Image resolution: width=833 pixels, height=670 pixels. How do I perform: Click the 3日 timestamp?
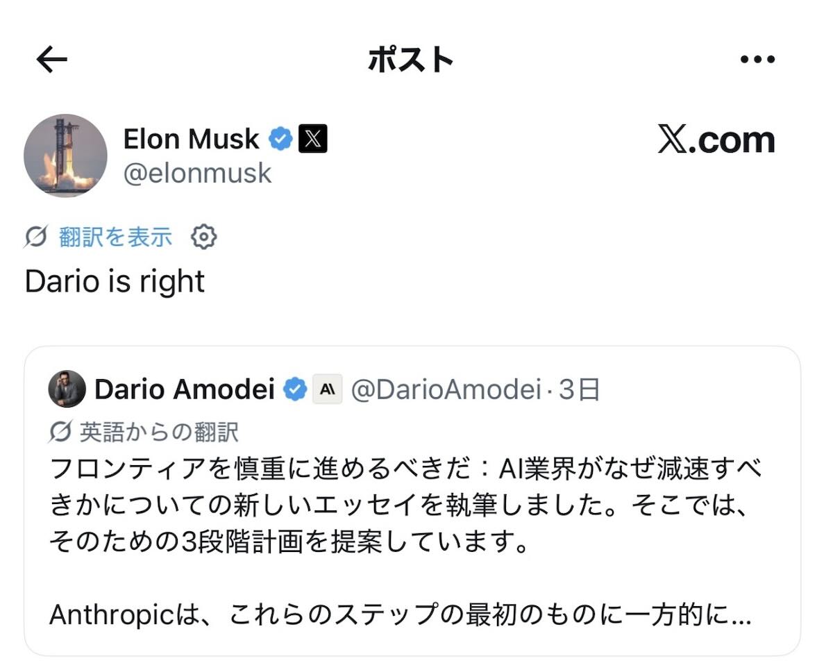point(579,390)
